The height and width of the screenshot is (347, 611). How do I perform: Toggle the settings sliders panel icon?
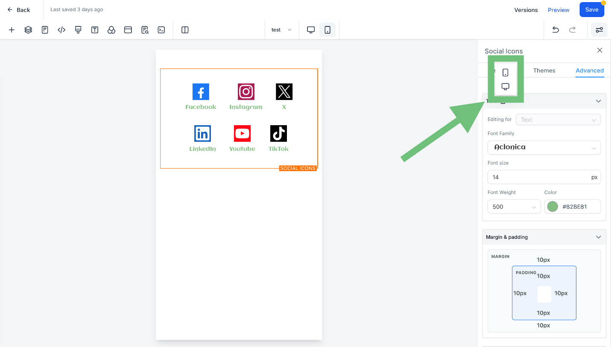[x=599, y=30]
